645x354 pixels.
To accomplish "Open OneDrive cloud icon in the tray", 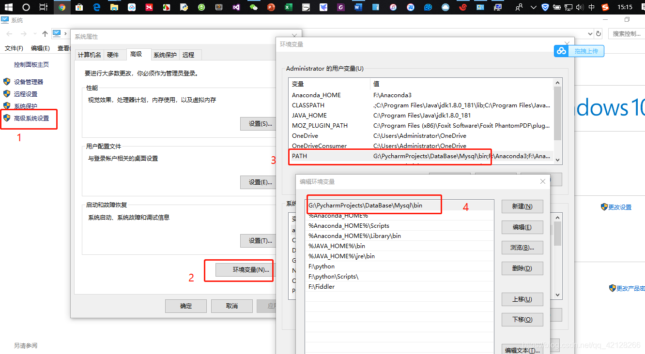I will (x=445, y=7).
